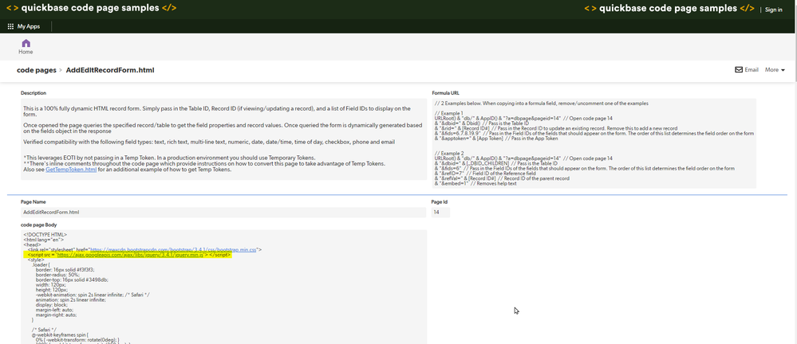Click the 'Verified compatibility' description sentence
The image size is (797, 344).
209,142
